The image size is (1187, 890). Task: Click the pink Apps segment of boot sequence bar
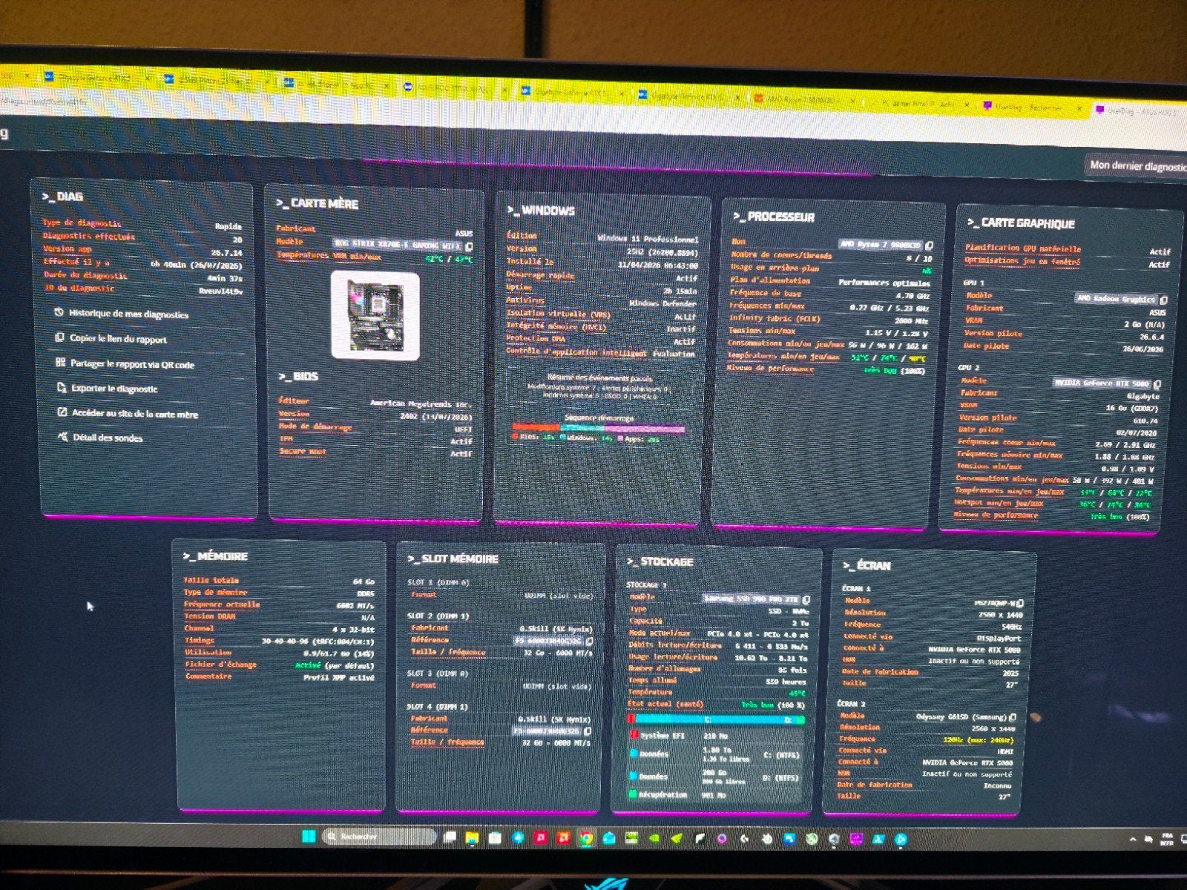[645, 429]
